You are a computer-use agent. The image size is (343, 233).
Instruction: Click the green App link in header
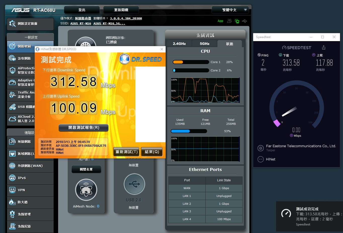pyautogui.click(x=220, y=21)
